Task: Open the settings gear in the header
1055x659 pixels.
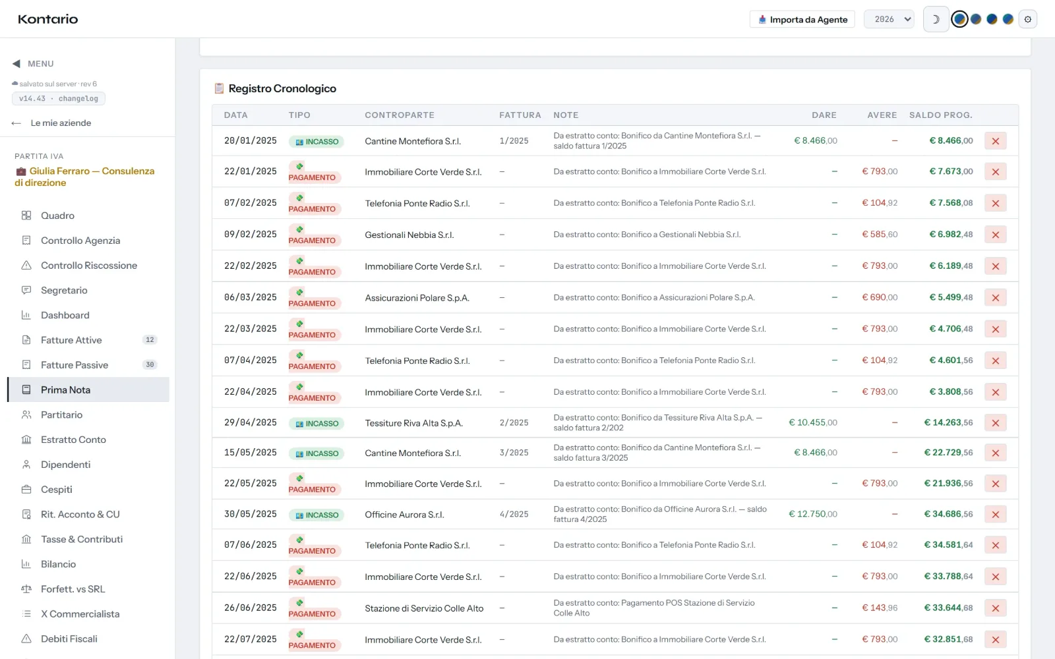Action: (x=1027, y=20)
